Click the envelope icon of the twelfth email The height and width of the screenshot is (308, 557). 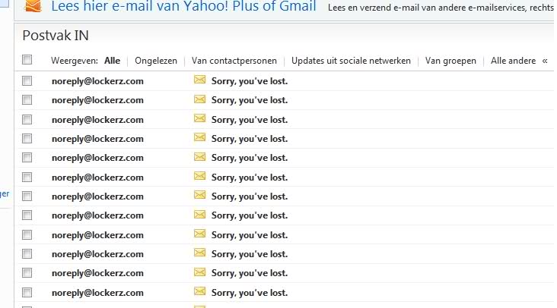[200, 291]
